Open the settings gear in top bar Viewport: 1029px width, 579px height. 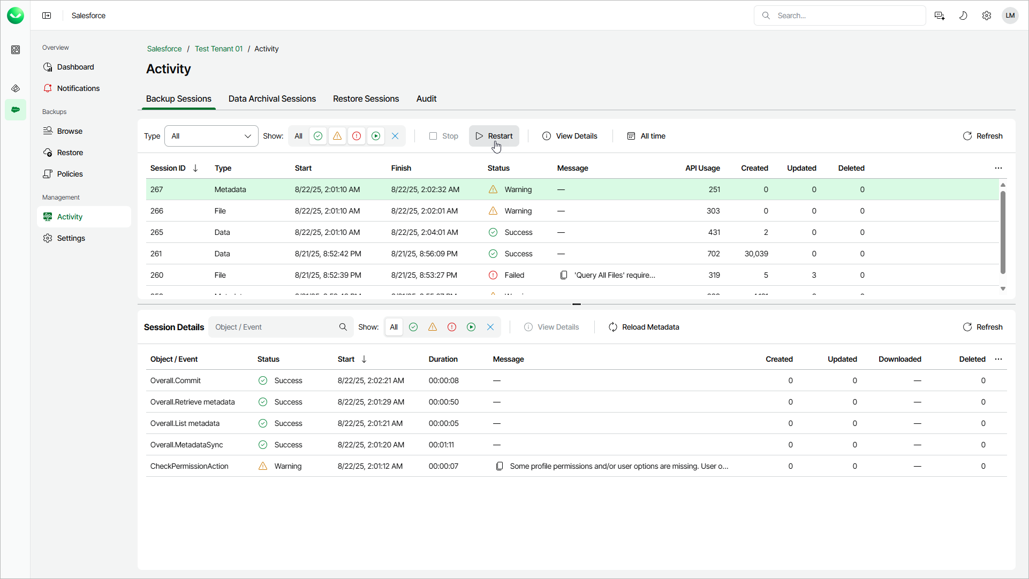(987, 16)
